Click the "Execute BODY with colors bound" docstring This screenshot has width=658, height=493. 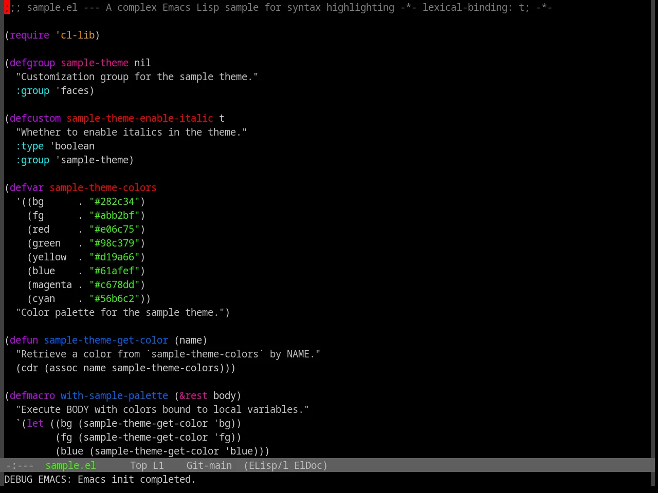[162, 409]
